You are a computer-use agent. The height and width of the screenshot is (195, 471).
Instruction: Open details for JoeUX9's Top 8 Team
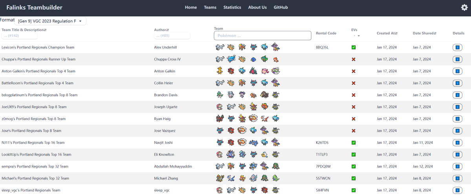tap(457, 107)
